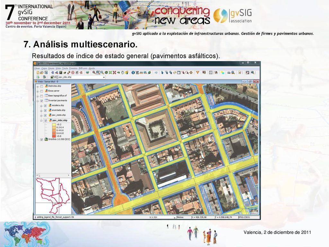Open the Capa menu
This screenshot has height=247, width=329.
click(44, 68)
